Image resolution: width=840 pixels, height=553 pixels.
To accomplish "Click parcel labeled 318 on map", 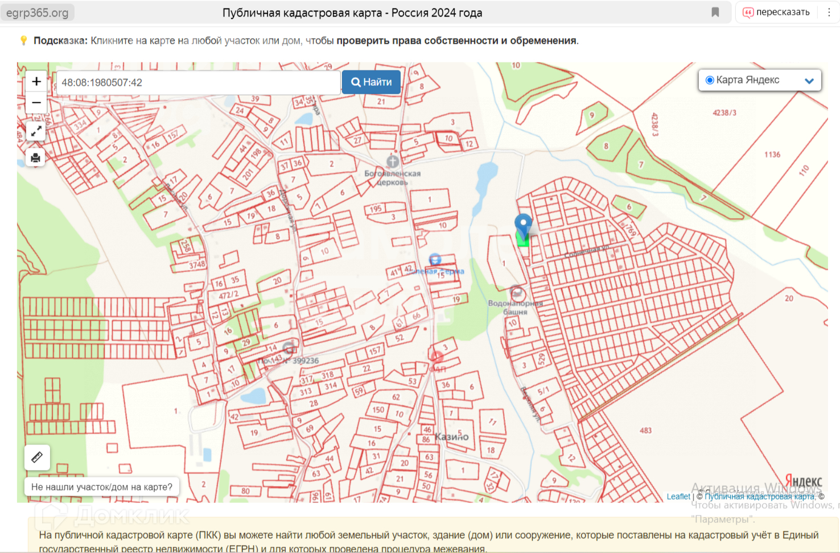I will coord(327,375).
